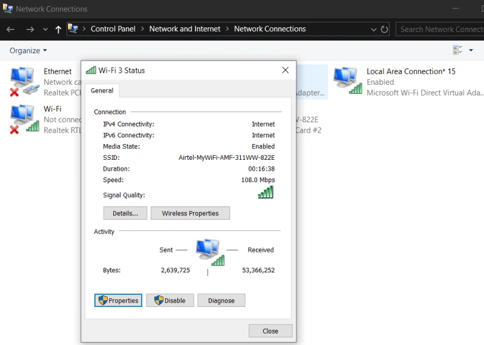Screen dimensions: 484x345
Task: Go forward with the right arrow
Action: tap(30, 29)
